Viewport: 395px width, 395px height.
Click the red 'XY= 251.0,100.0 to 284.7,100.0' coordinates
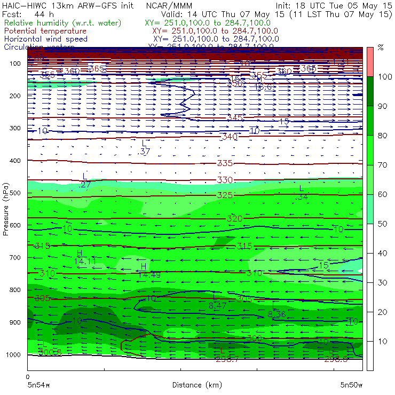click(x=215, y=31)
